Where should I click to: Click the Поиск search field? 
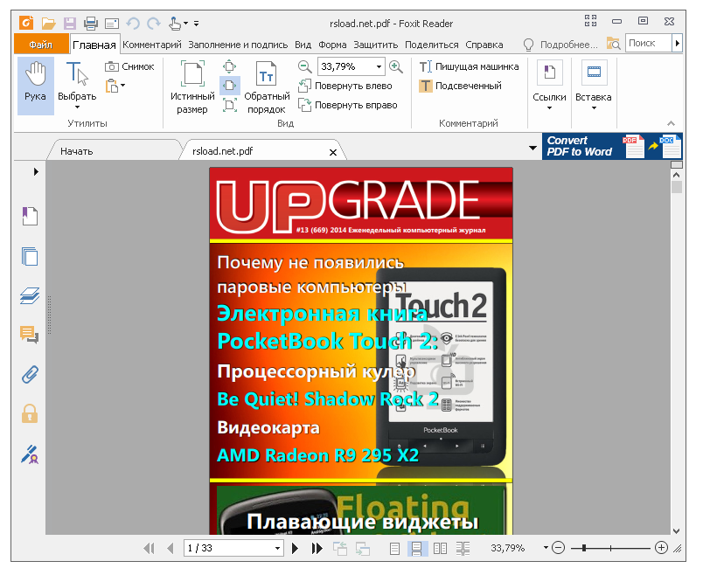tap(648, 43)
